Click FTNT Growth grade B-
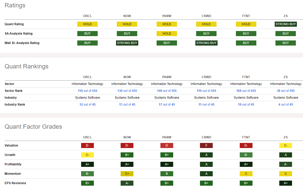 (x=246, y=155)
